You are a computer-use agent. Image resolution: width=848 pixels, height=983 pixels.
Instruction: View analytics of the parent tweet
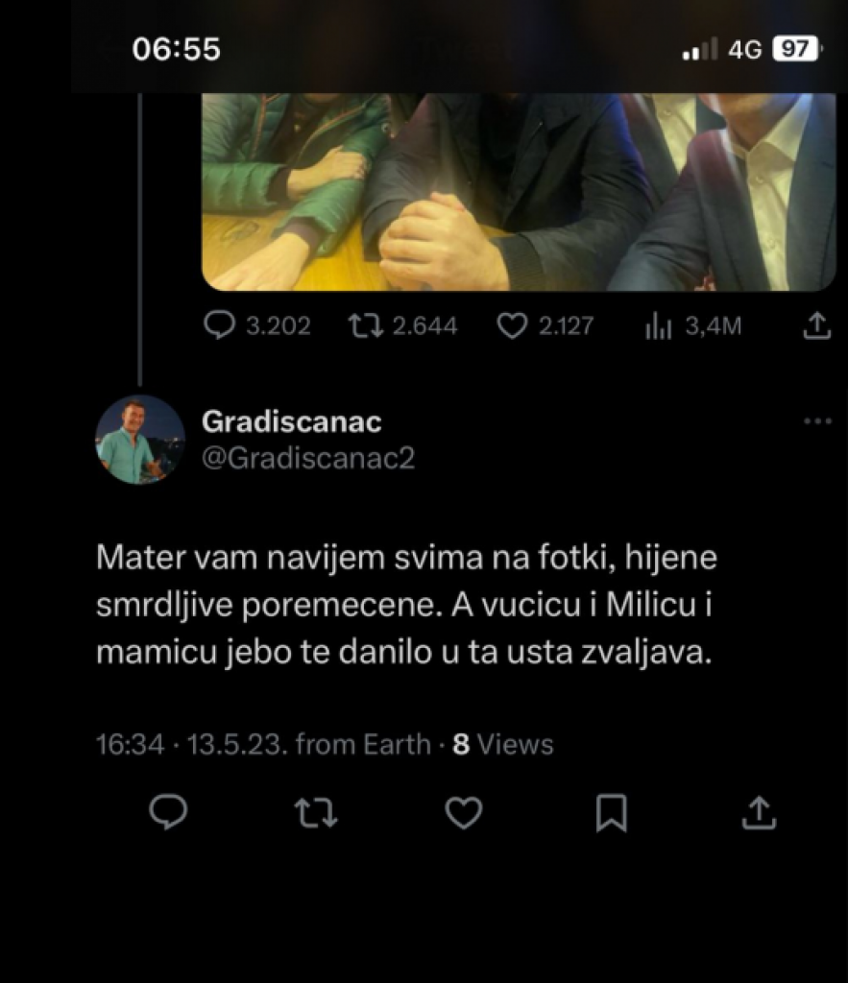658,325
